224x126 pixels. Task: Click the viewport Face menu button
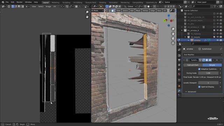click(x=159, y=10)
